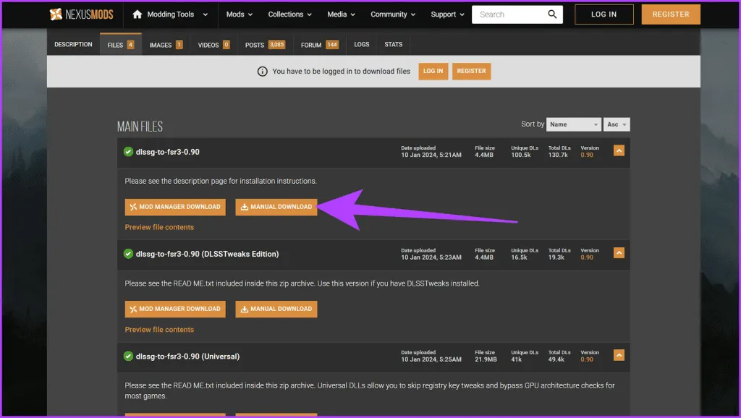Screen dimensions: 741x418
Task: Click the info icon in login notice
Action: click(x=263, y=72)
